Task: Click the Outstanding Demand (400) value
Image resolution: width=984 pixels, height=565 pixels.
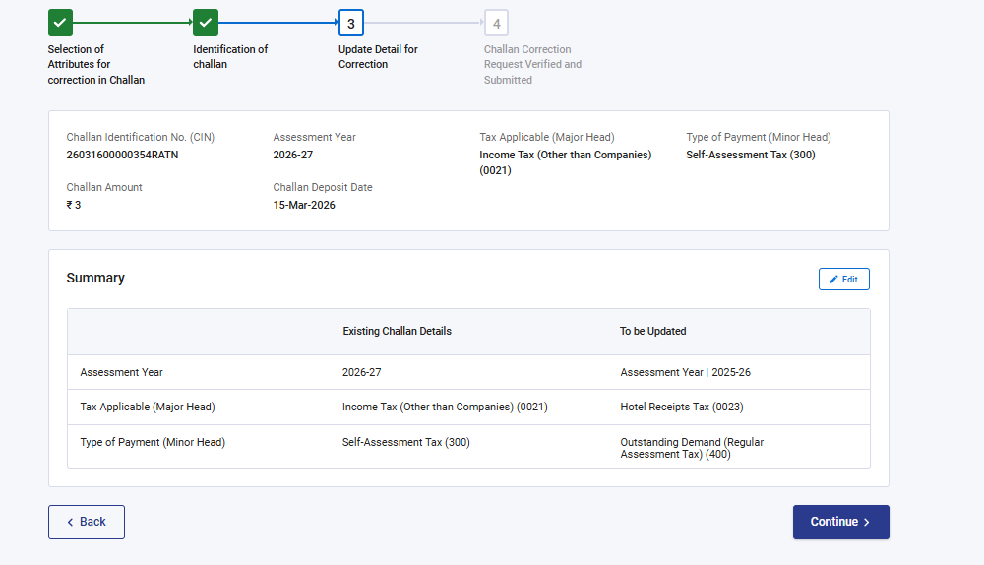Action: coord(692,449)
